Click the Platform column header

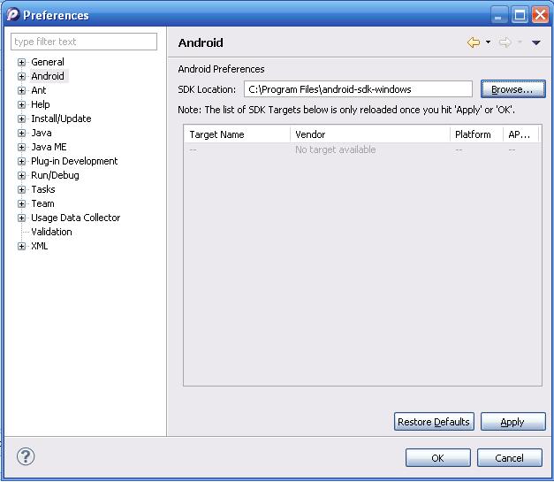pos(476,134)
